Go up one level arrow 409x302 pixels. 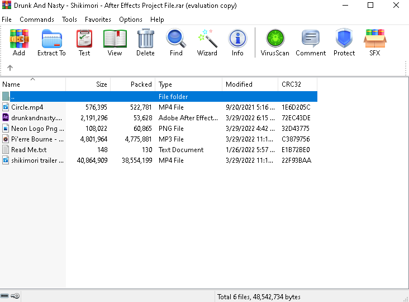click(10, 68)
